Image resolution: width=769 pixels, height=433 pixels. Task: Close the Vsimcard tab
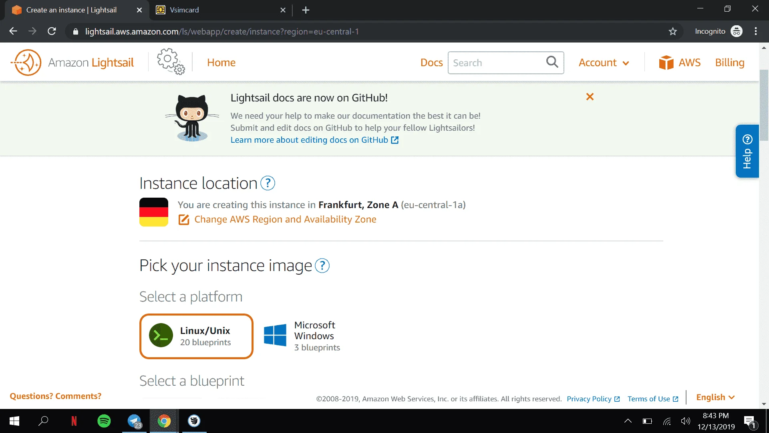pyautogui.click(x=283, y=10)
